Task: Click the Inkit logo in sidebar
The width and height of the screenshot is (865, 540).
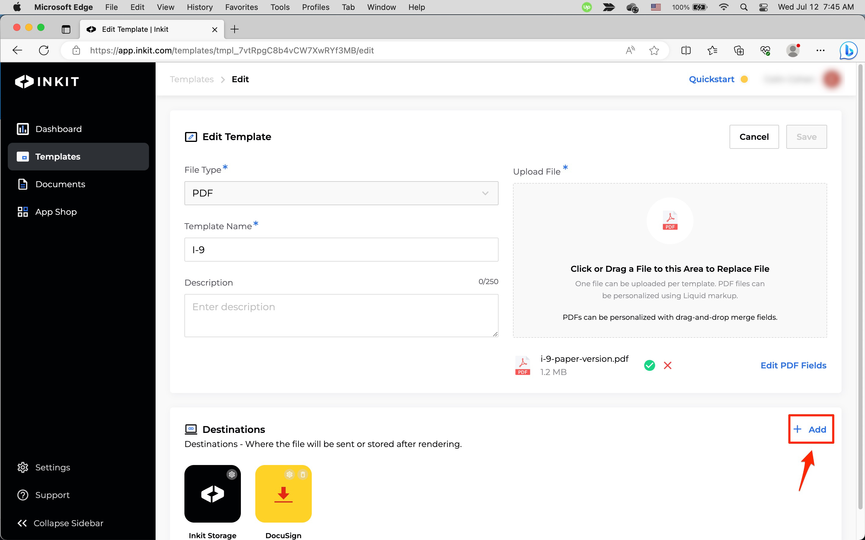Action: [x=47, y=81]
